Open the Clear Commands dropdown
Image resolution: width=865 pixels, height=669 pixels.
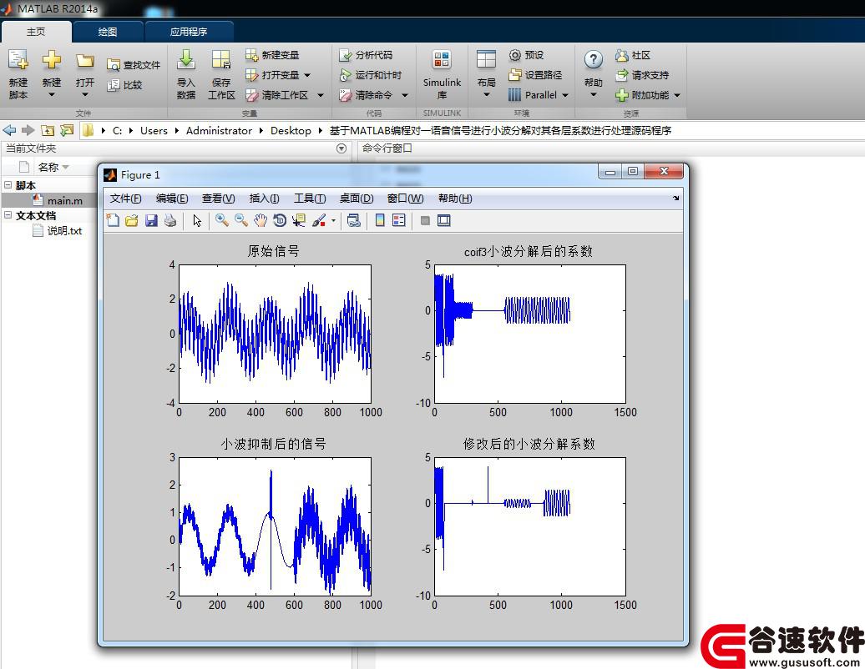[405, 95]
